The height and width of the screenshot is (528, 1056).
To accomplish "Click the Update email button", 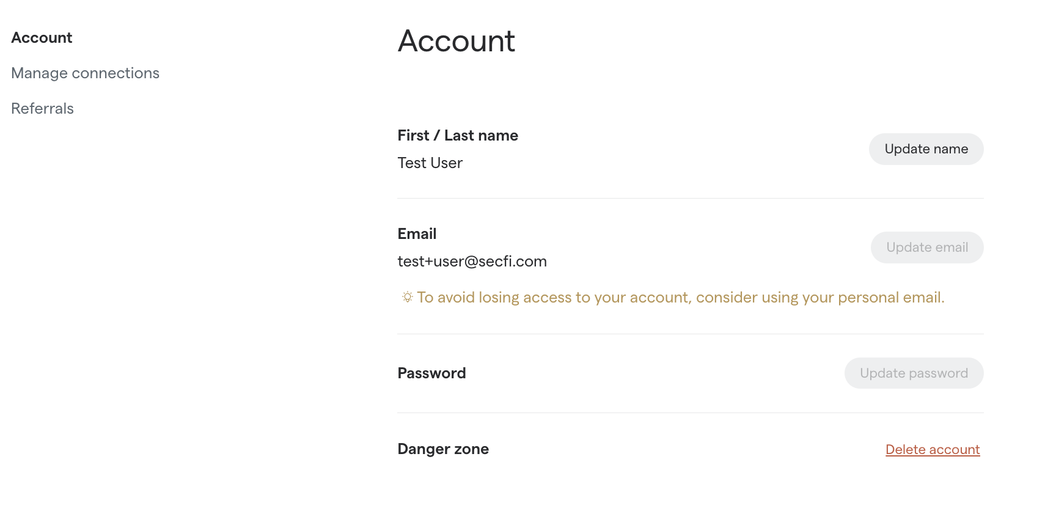I will (x=926, y=248).
